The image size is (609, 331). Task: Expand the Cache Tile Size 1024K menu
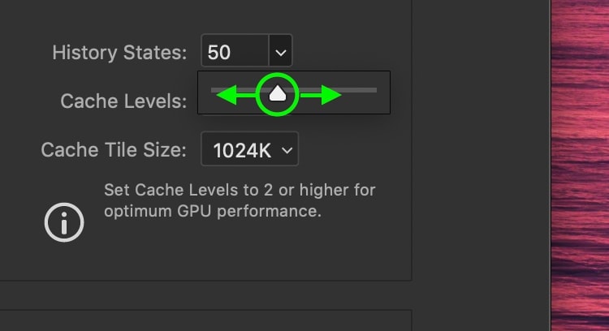pyautogui.click(x=250, y=149)
